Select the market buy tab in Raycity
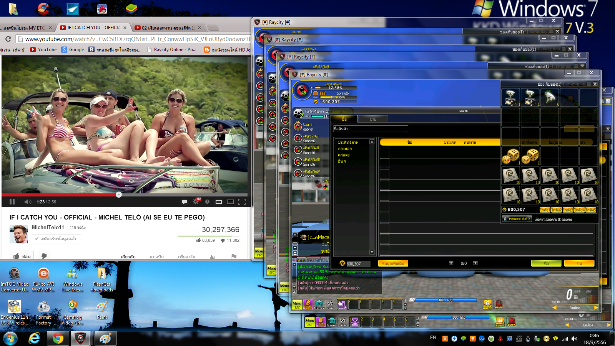This screenshot has height=346, width=615. click(x=344, y=119)
